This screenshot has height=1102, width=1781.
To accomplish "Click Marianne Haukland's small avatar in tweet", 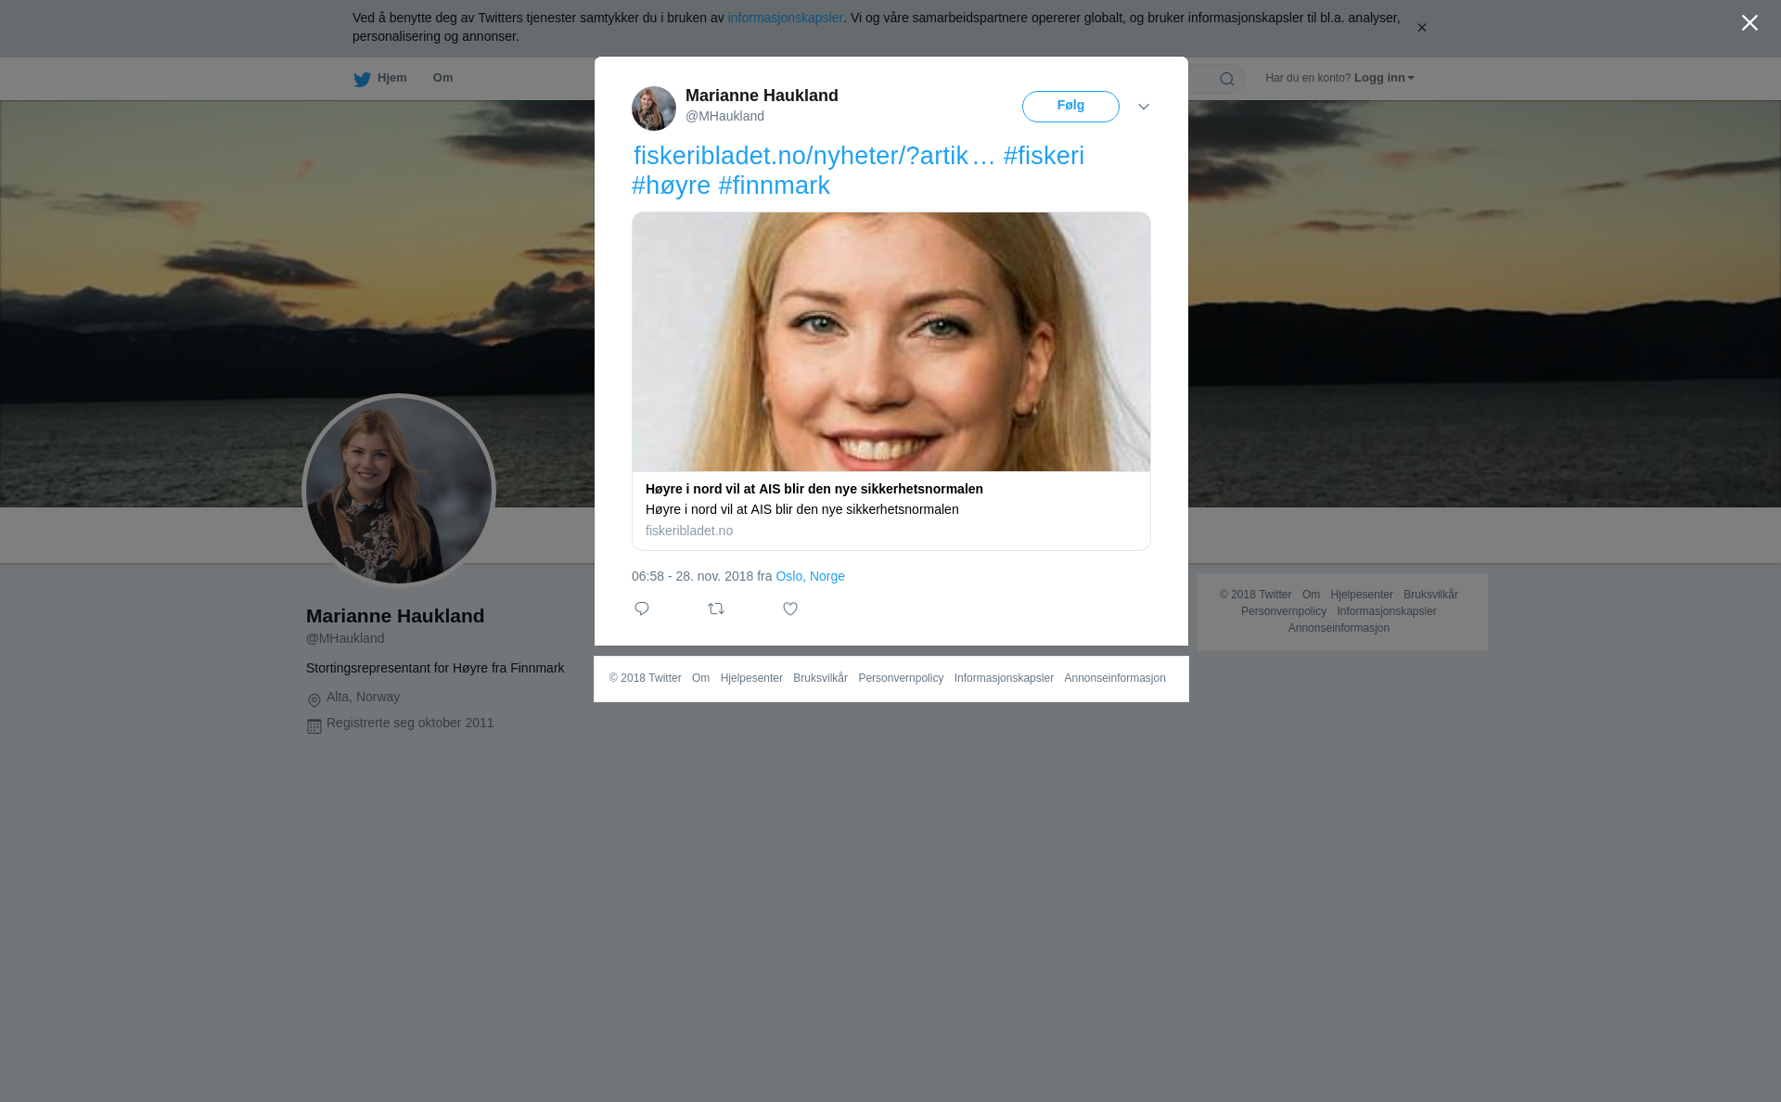I will (654, 109).
